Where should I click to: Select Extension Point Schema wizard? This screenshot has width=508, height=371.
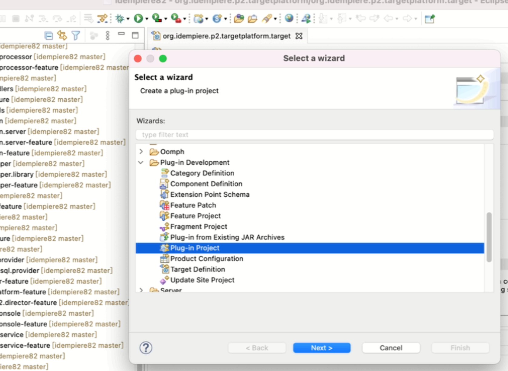205,194
